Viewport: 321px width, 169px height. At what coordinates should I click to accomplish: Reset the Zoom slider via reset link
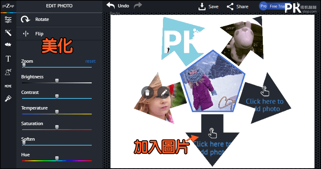click(90, 62)
